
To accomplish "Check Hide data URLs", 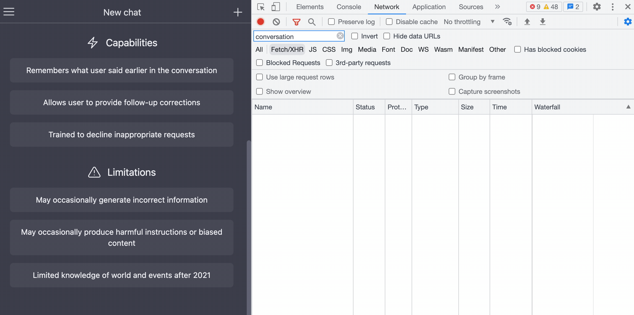I will click(387, 36).
